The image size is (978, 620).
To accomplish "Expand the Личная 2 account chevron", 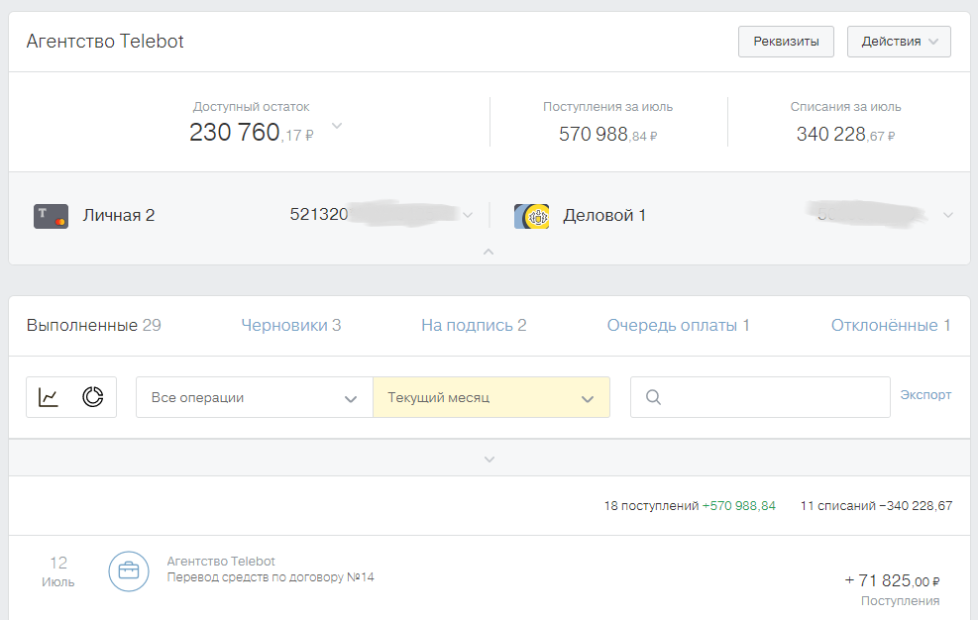I will pos(469,215).
